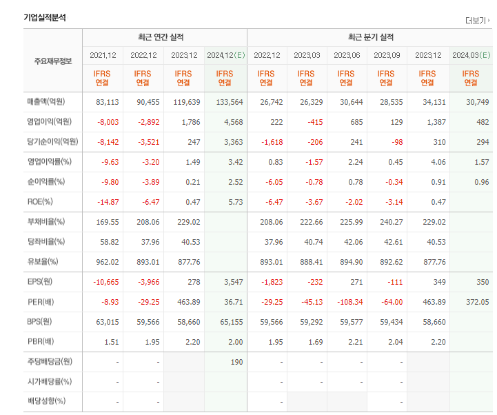
Task: Select the 영업이익률(%) row label
Action: point(49,162)
